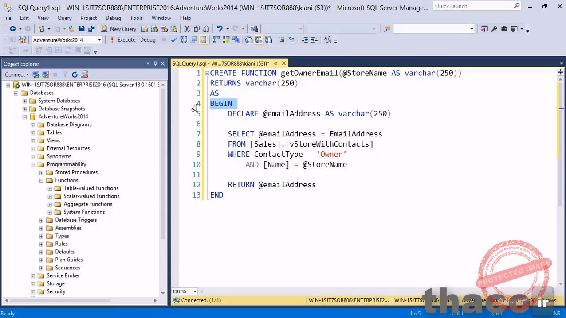Click the Undo arrow icon
The width and height of the screenshot is (566, 318).
tap(220, 29)
